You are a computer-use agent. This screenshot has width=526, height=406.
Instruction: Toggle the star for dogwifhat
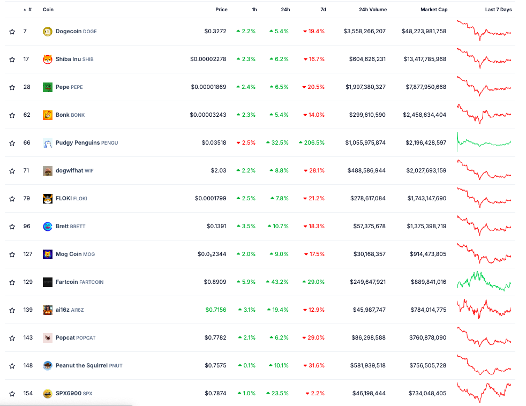tap(12, 171)
